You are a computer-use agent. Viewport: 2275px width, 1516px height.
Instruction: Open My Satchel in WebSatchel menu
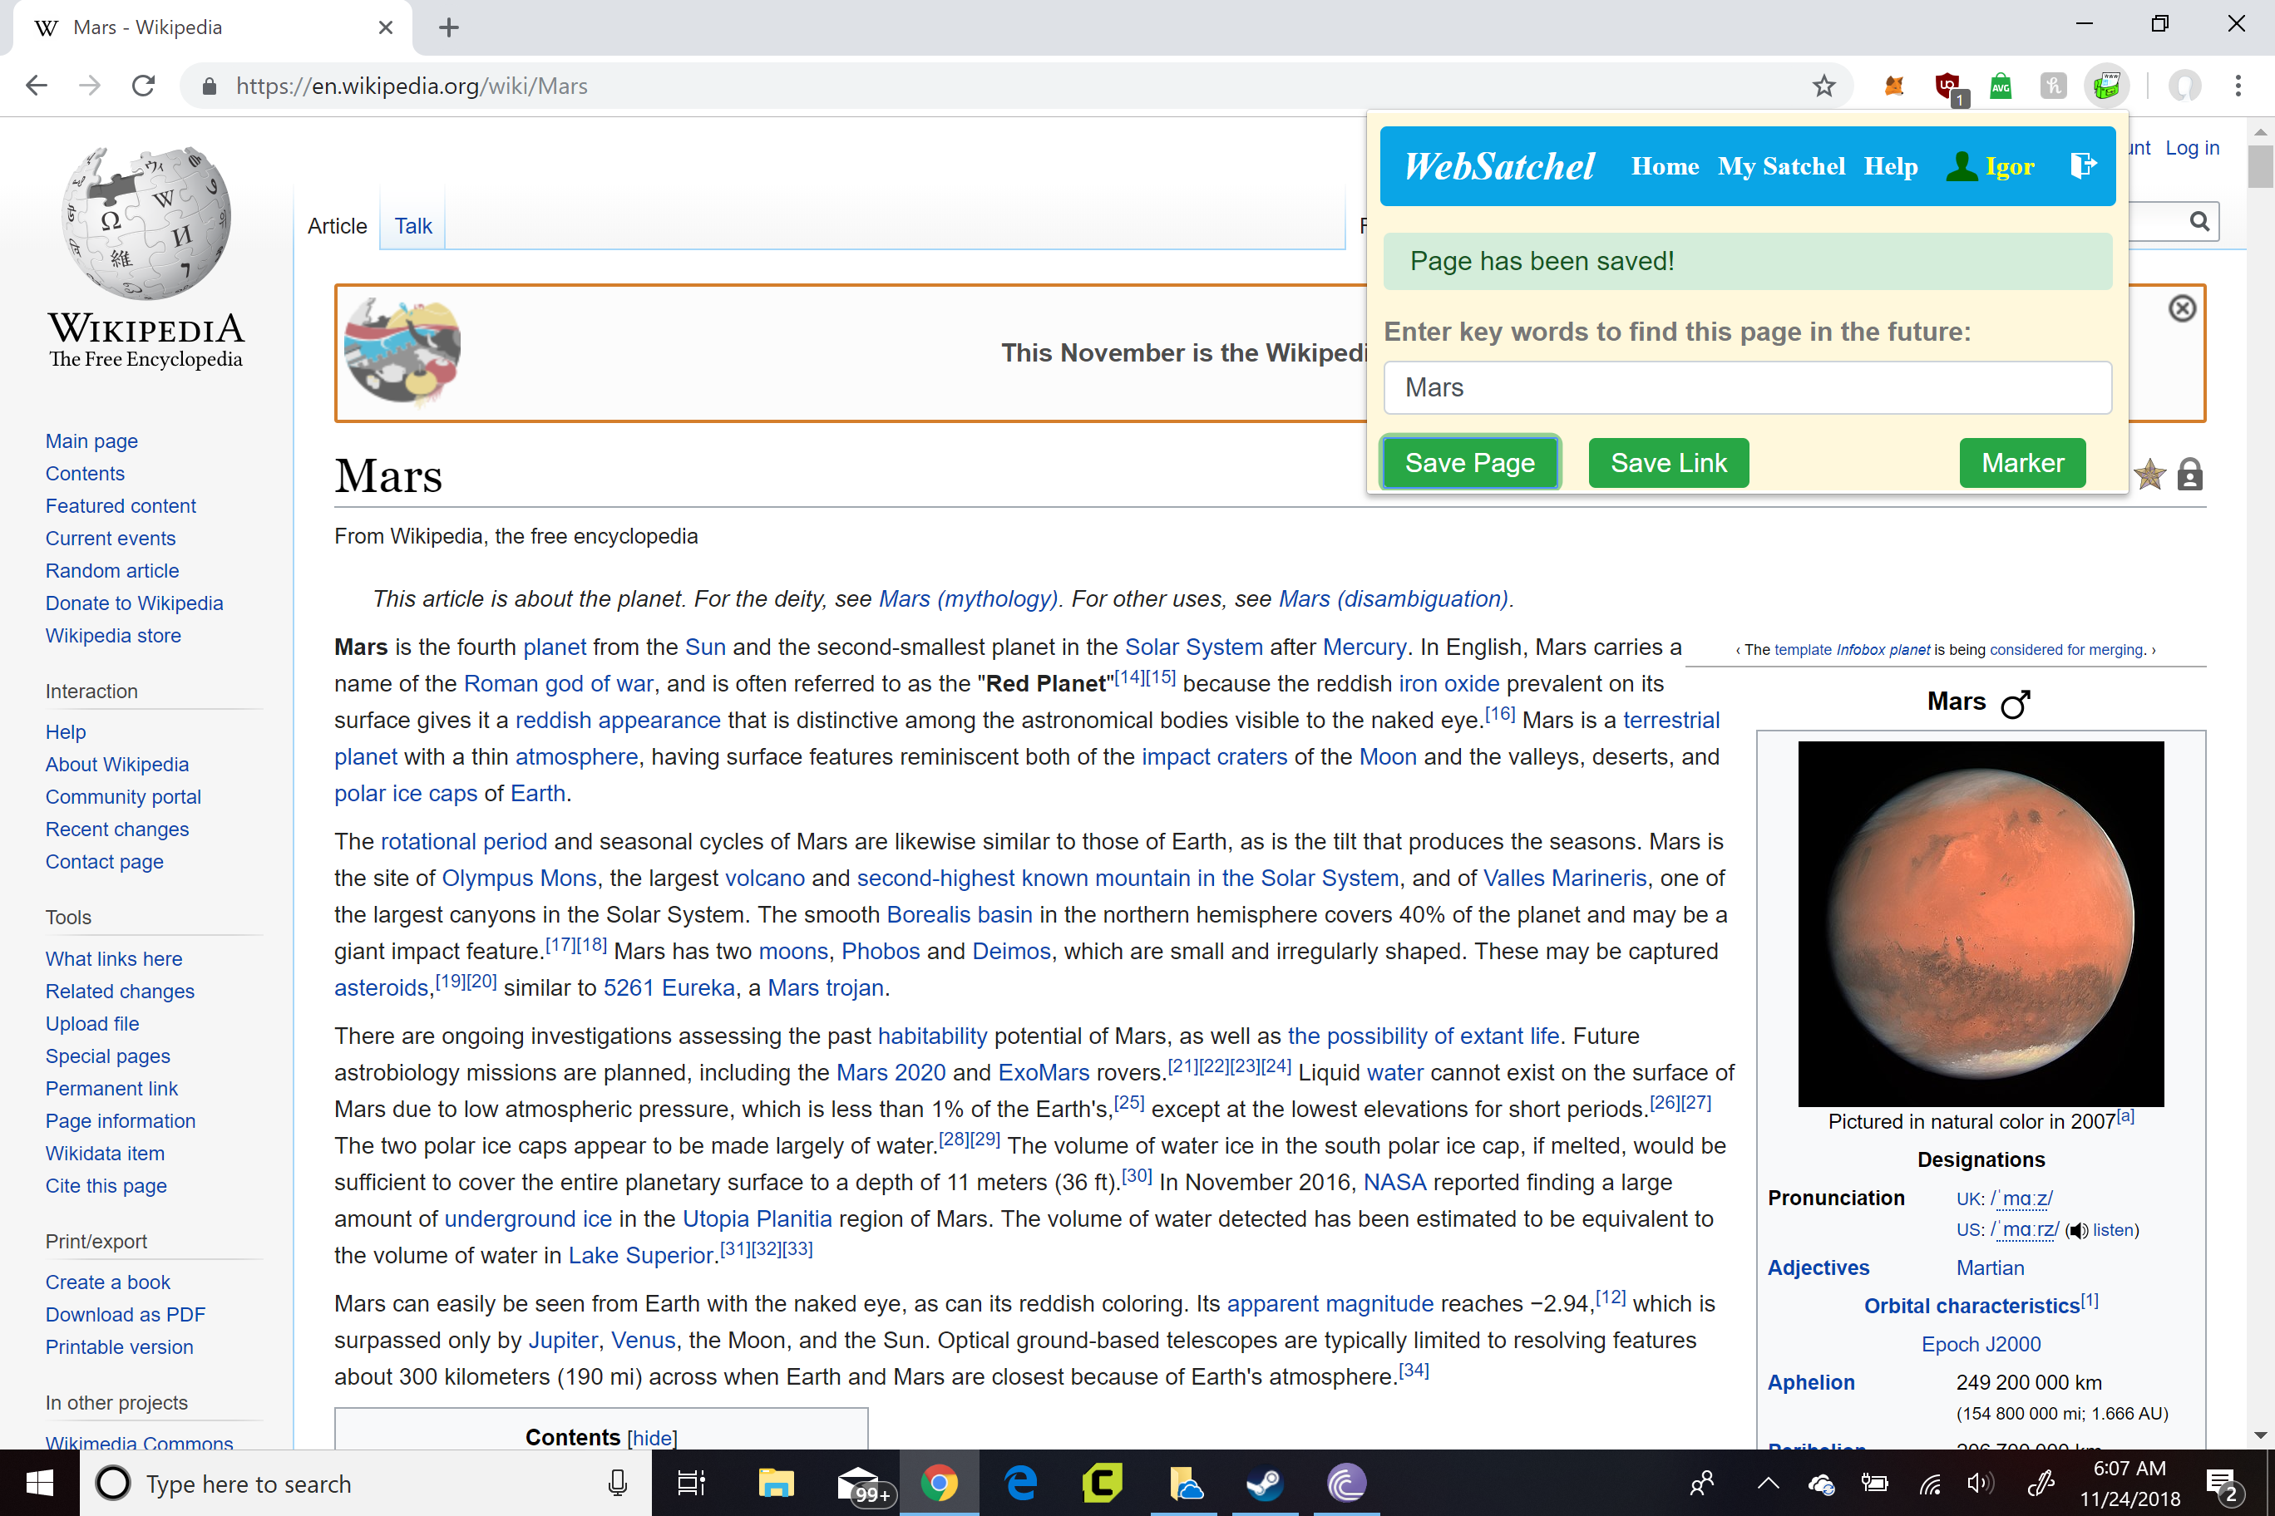pyautogui.click(x=1781, y=166)
